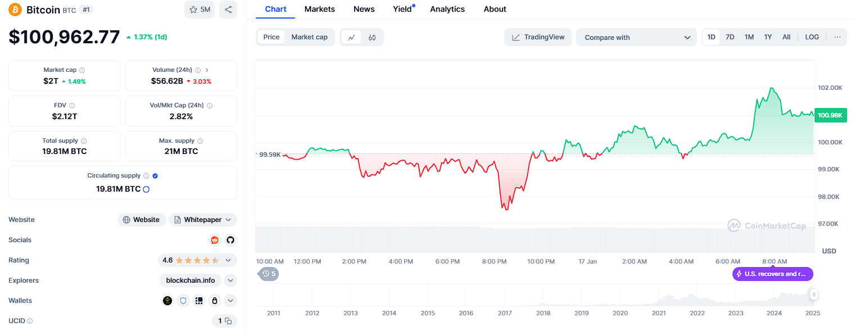
Task: Select the Price chart toggle
Action: coord(272,37)
